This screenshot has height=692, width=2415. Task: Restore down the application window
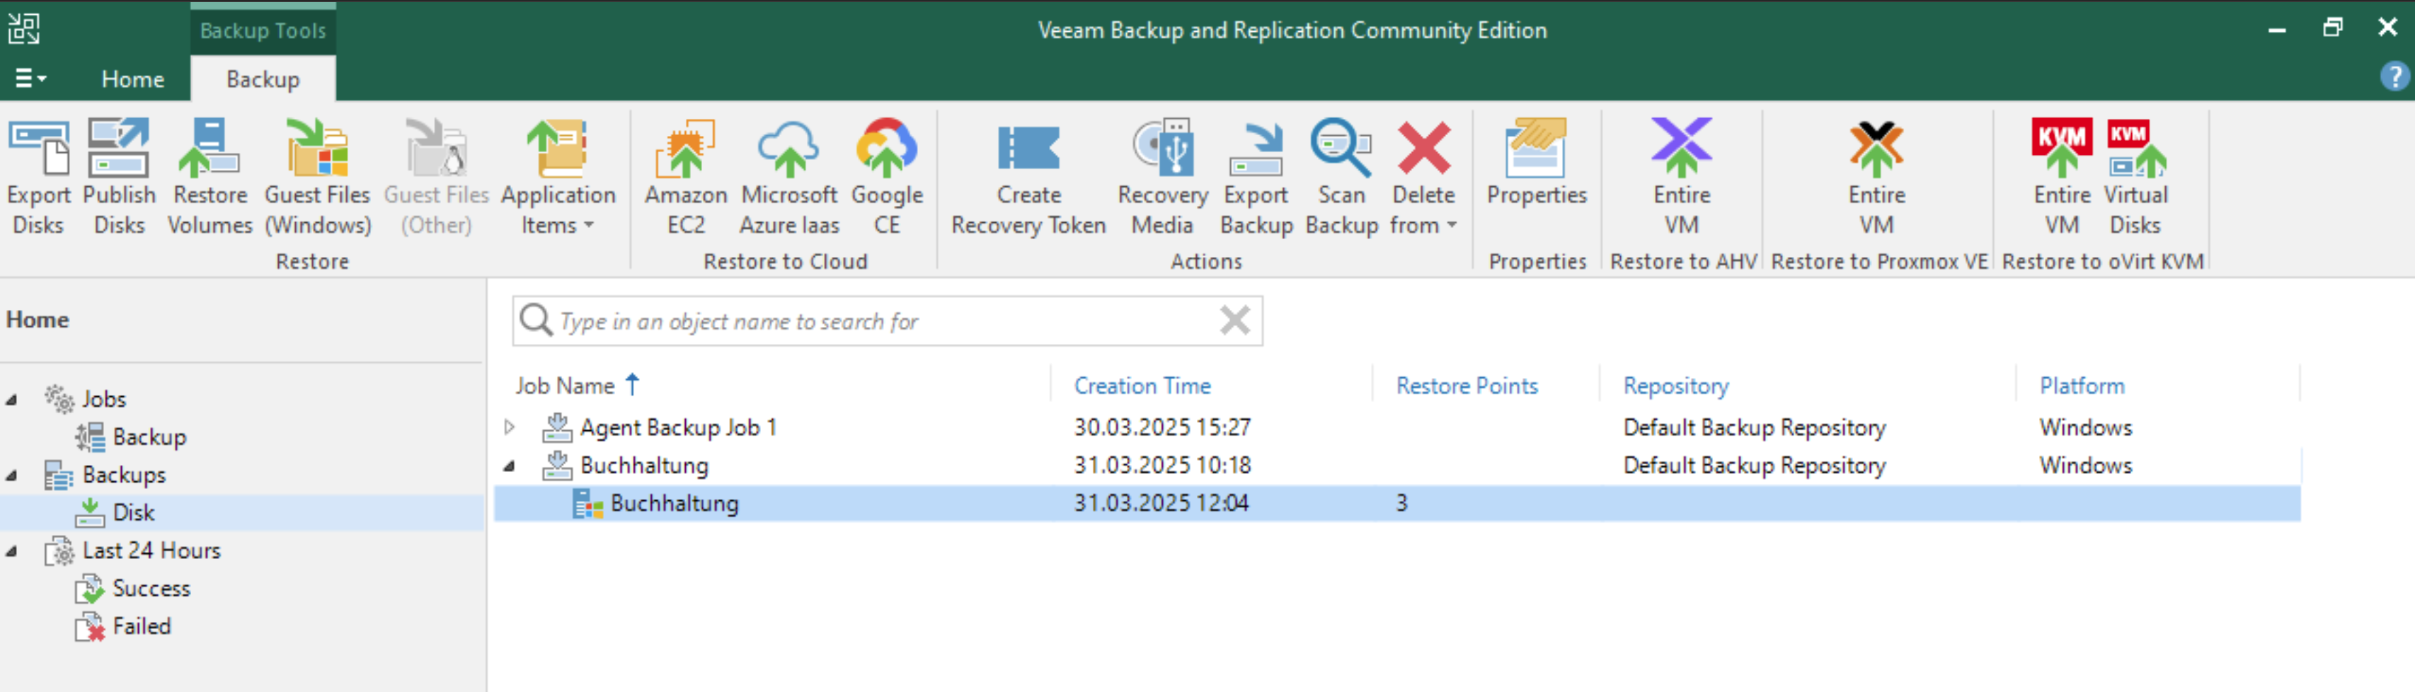tap(2332, 28)
